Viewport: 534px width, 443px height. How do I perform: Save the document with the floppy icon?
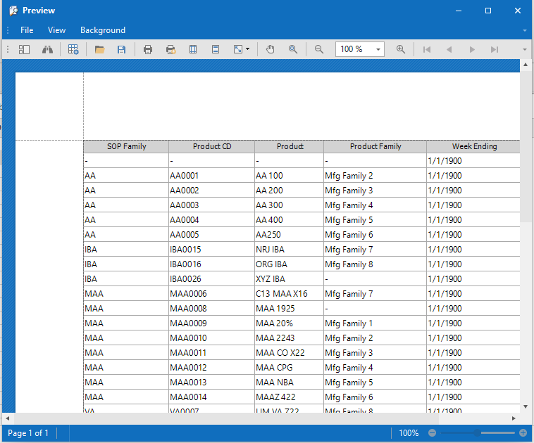tap(122, 50)
